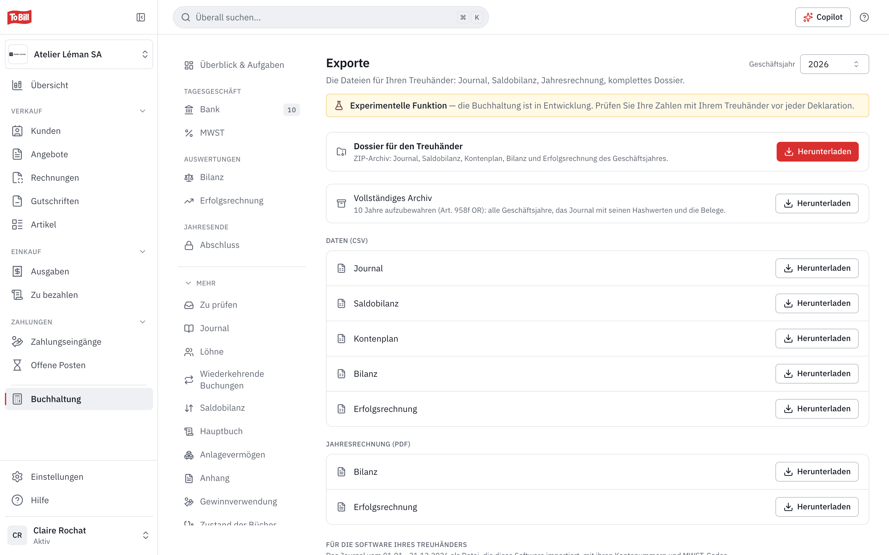Collapse the Mehr submenu
Viewport: 889px width, 555px height.
(x=200, y=283)
